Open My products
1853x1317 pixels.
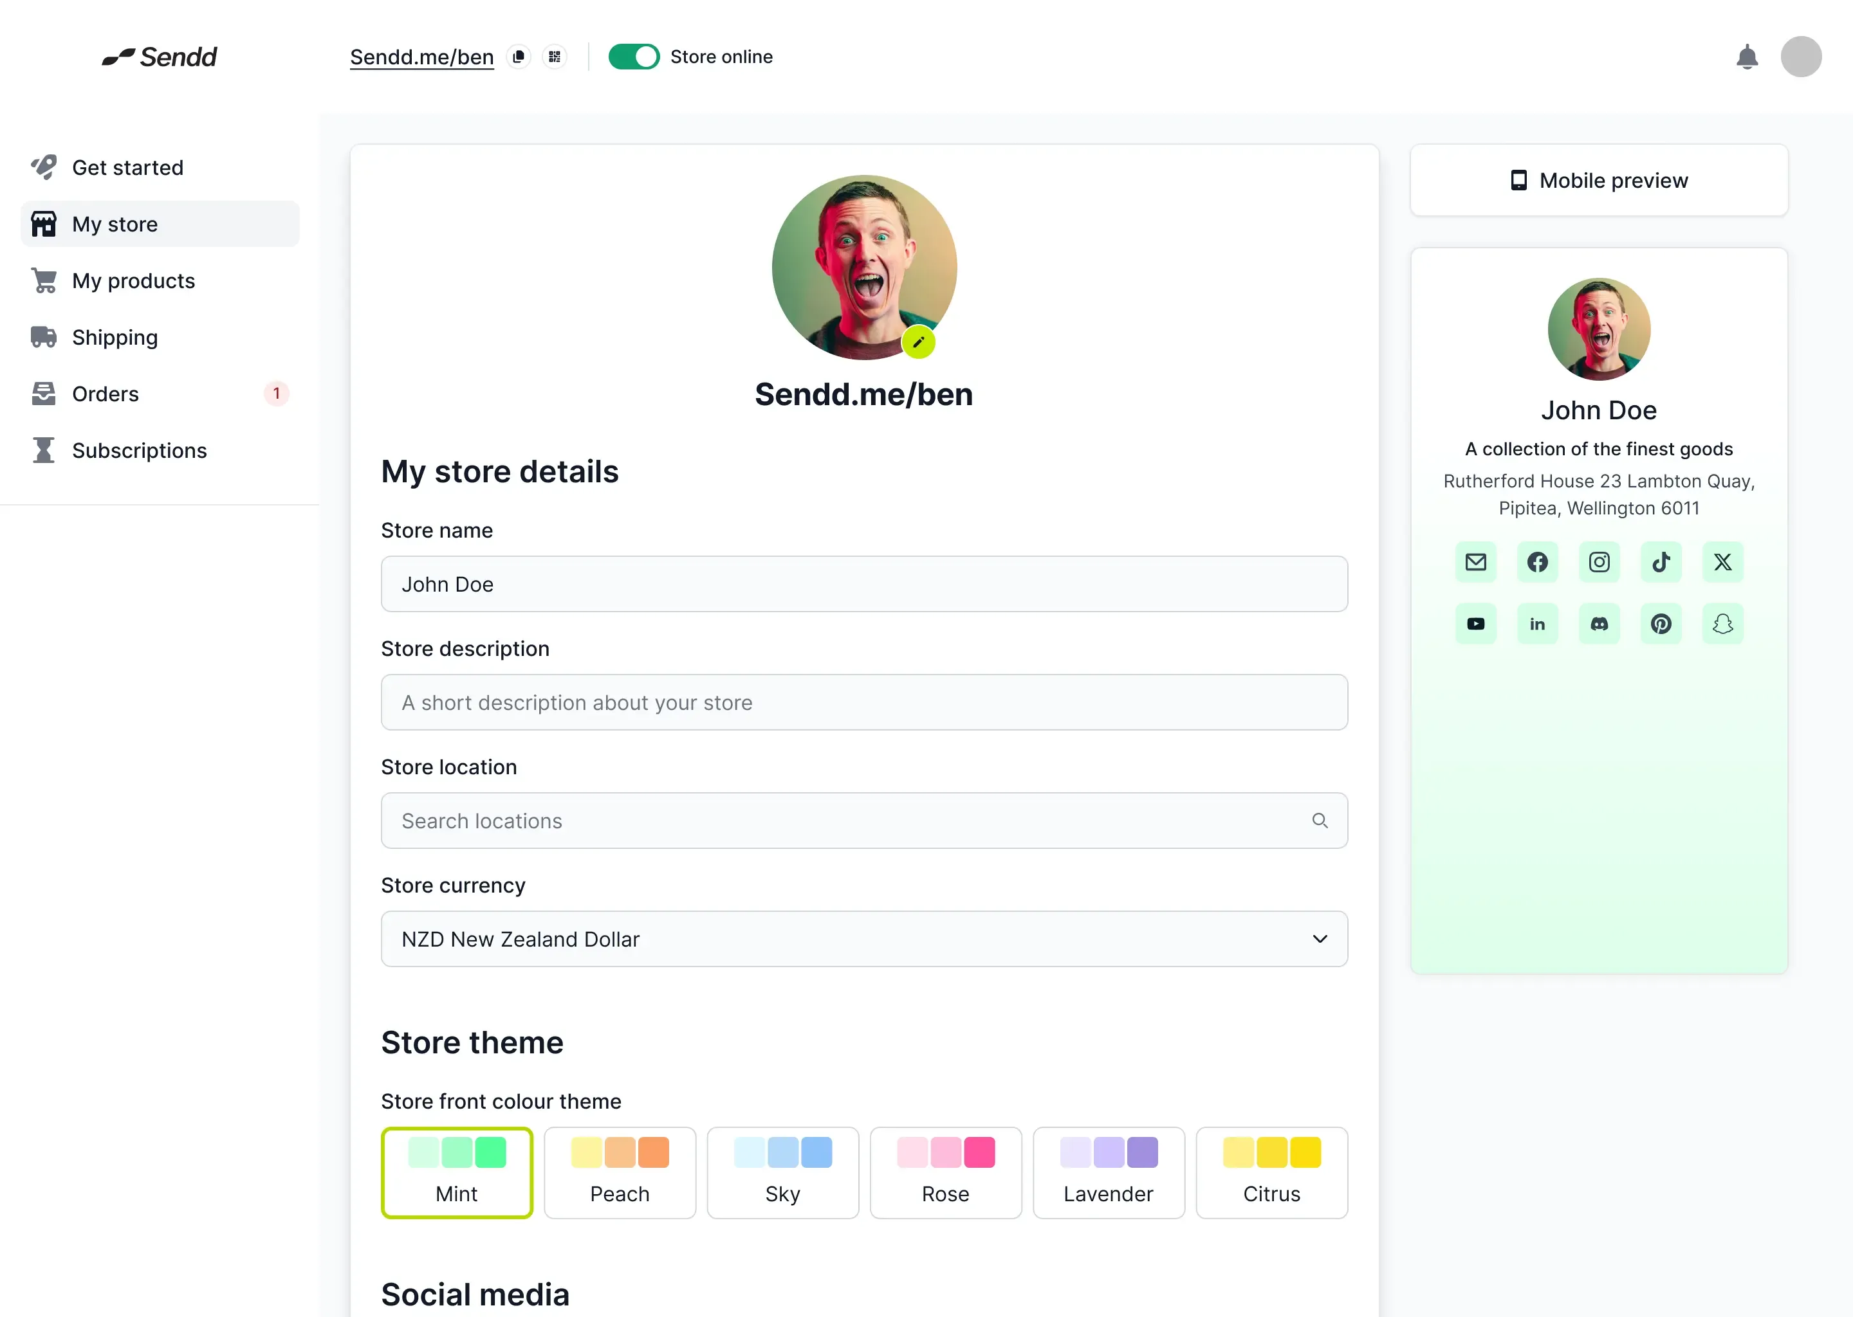pos(160,280)
